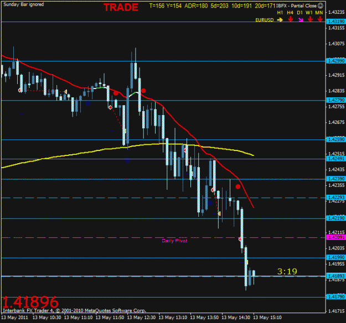Screen dimensions: 346x323
Task: Click the 1.43190 price level tag
Action: click(336, 22)
